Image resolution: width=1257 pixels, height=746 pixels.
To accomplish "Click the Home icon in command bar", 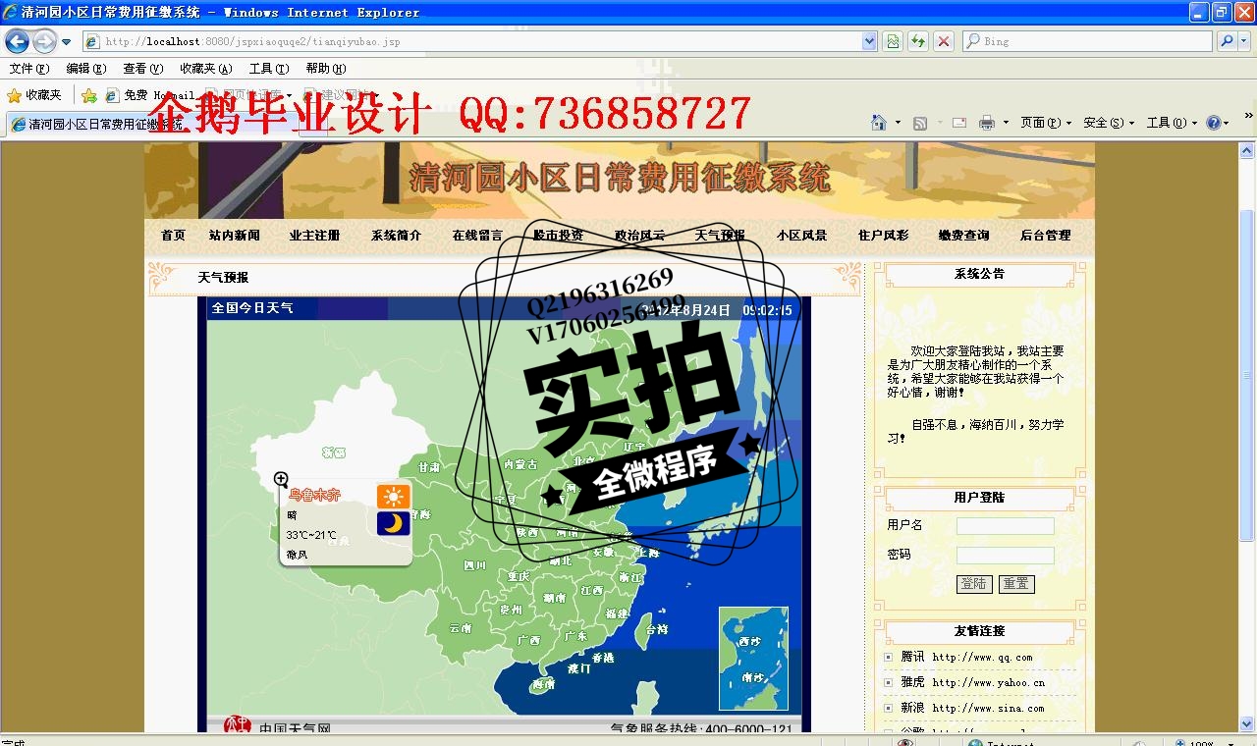I will (x=879, y=123).
